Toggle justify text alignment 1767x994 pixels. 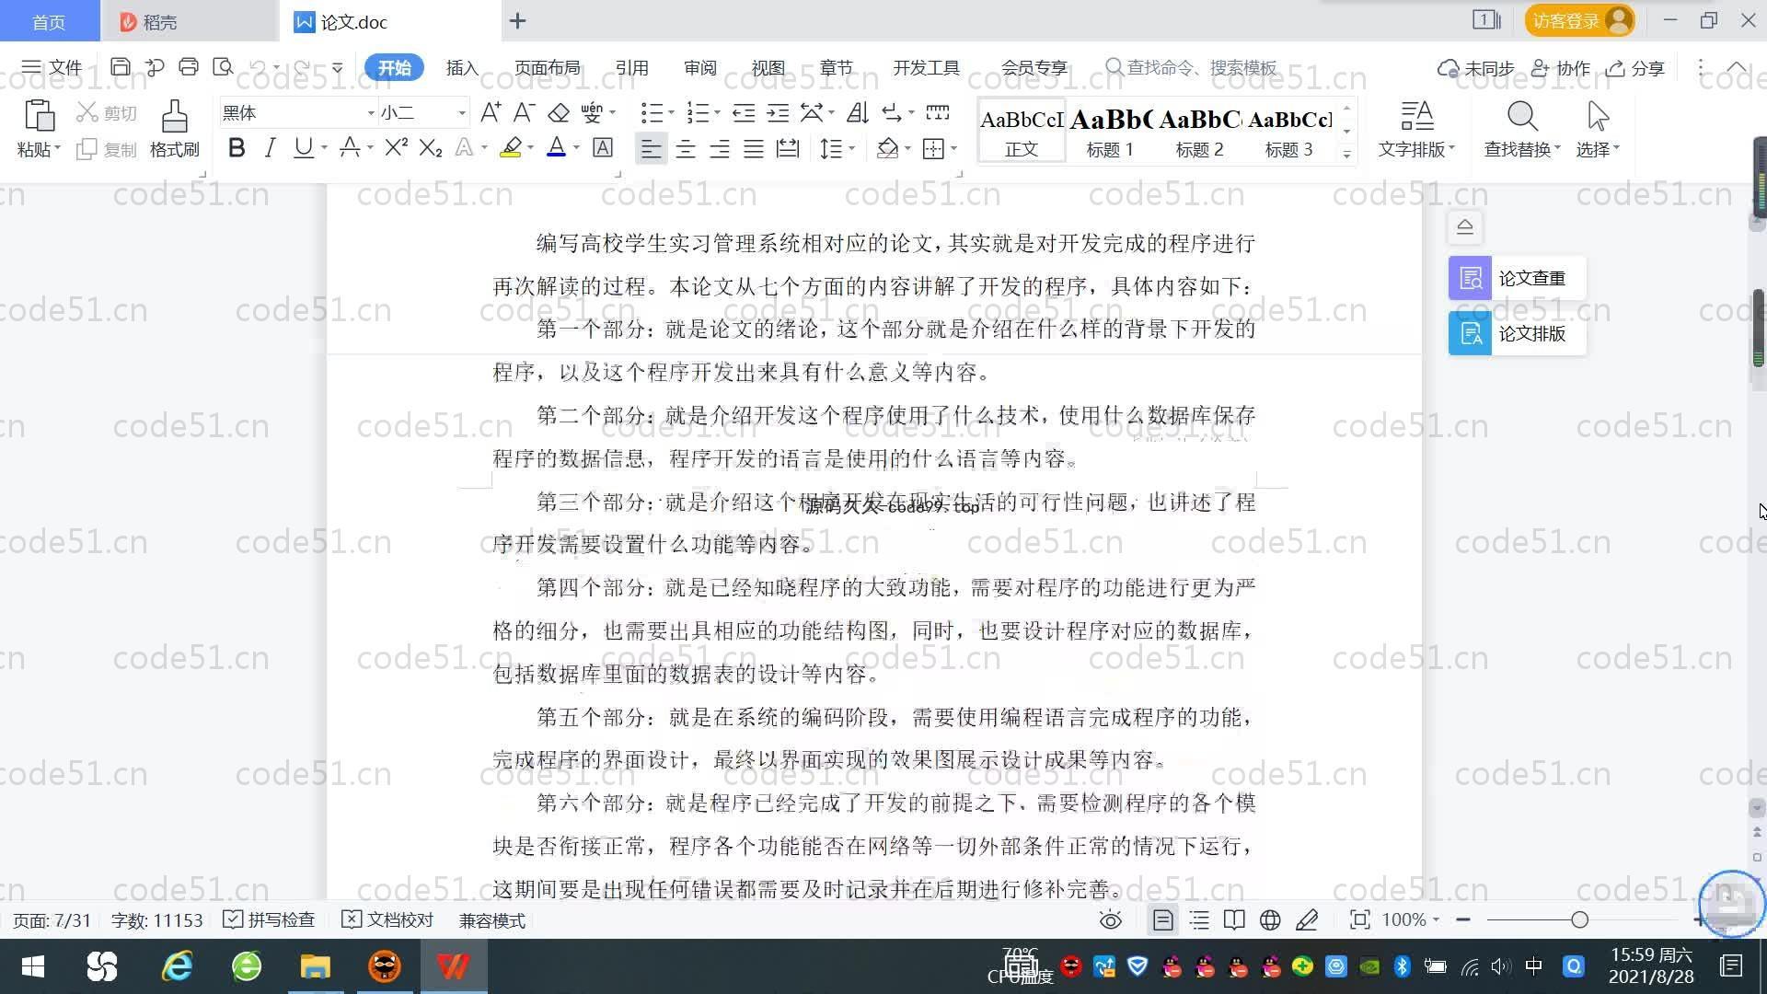click(x=754, y=148)
